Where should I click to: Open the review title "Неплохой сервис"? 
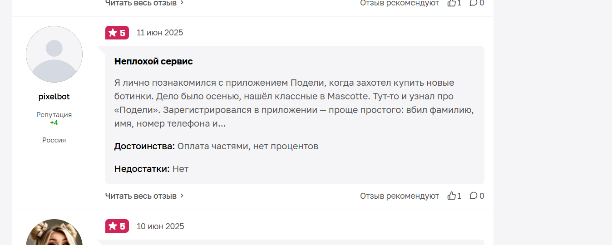tap(153, 61)
